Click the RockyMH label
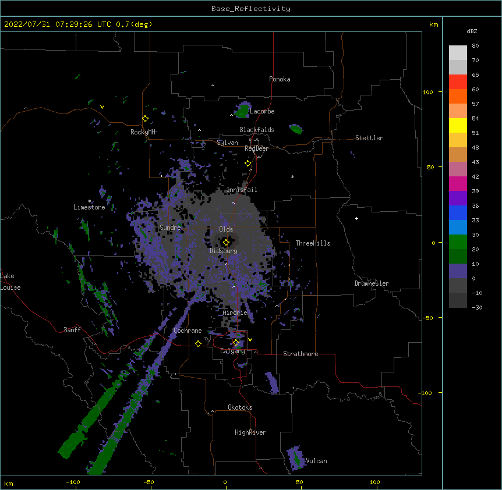Image resolution: width=502 pixels, height=490 pixels. [x=143, y=132]
